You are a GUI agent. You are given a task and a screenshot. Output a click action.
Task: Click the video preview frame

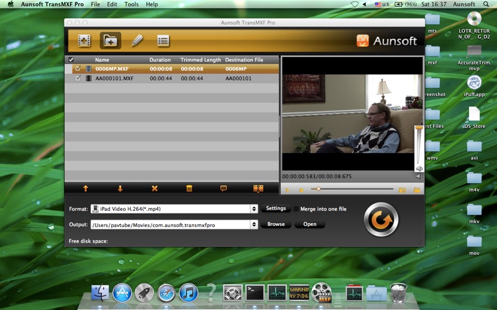[x=352, y=114]
